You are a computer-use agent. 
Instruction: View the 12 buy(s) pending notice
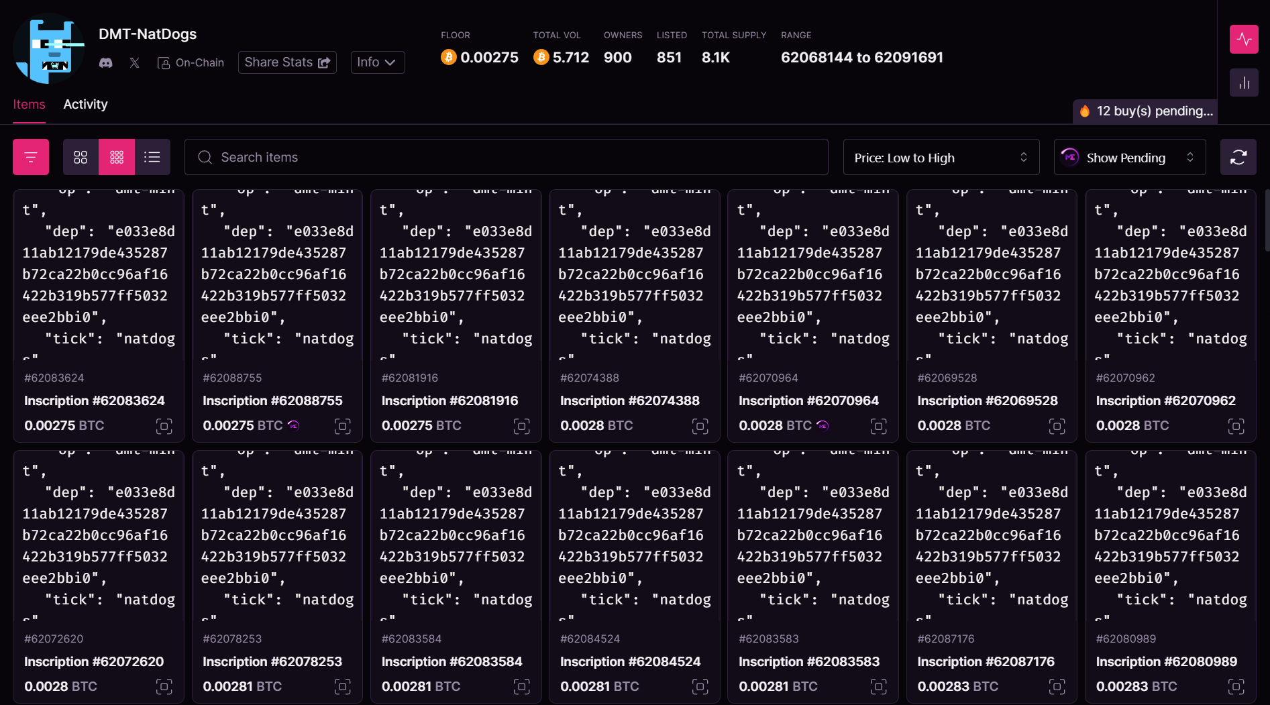click(x=1146, y=111)
